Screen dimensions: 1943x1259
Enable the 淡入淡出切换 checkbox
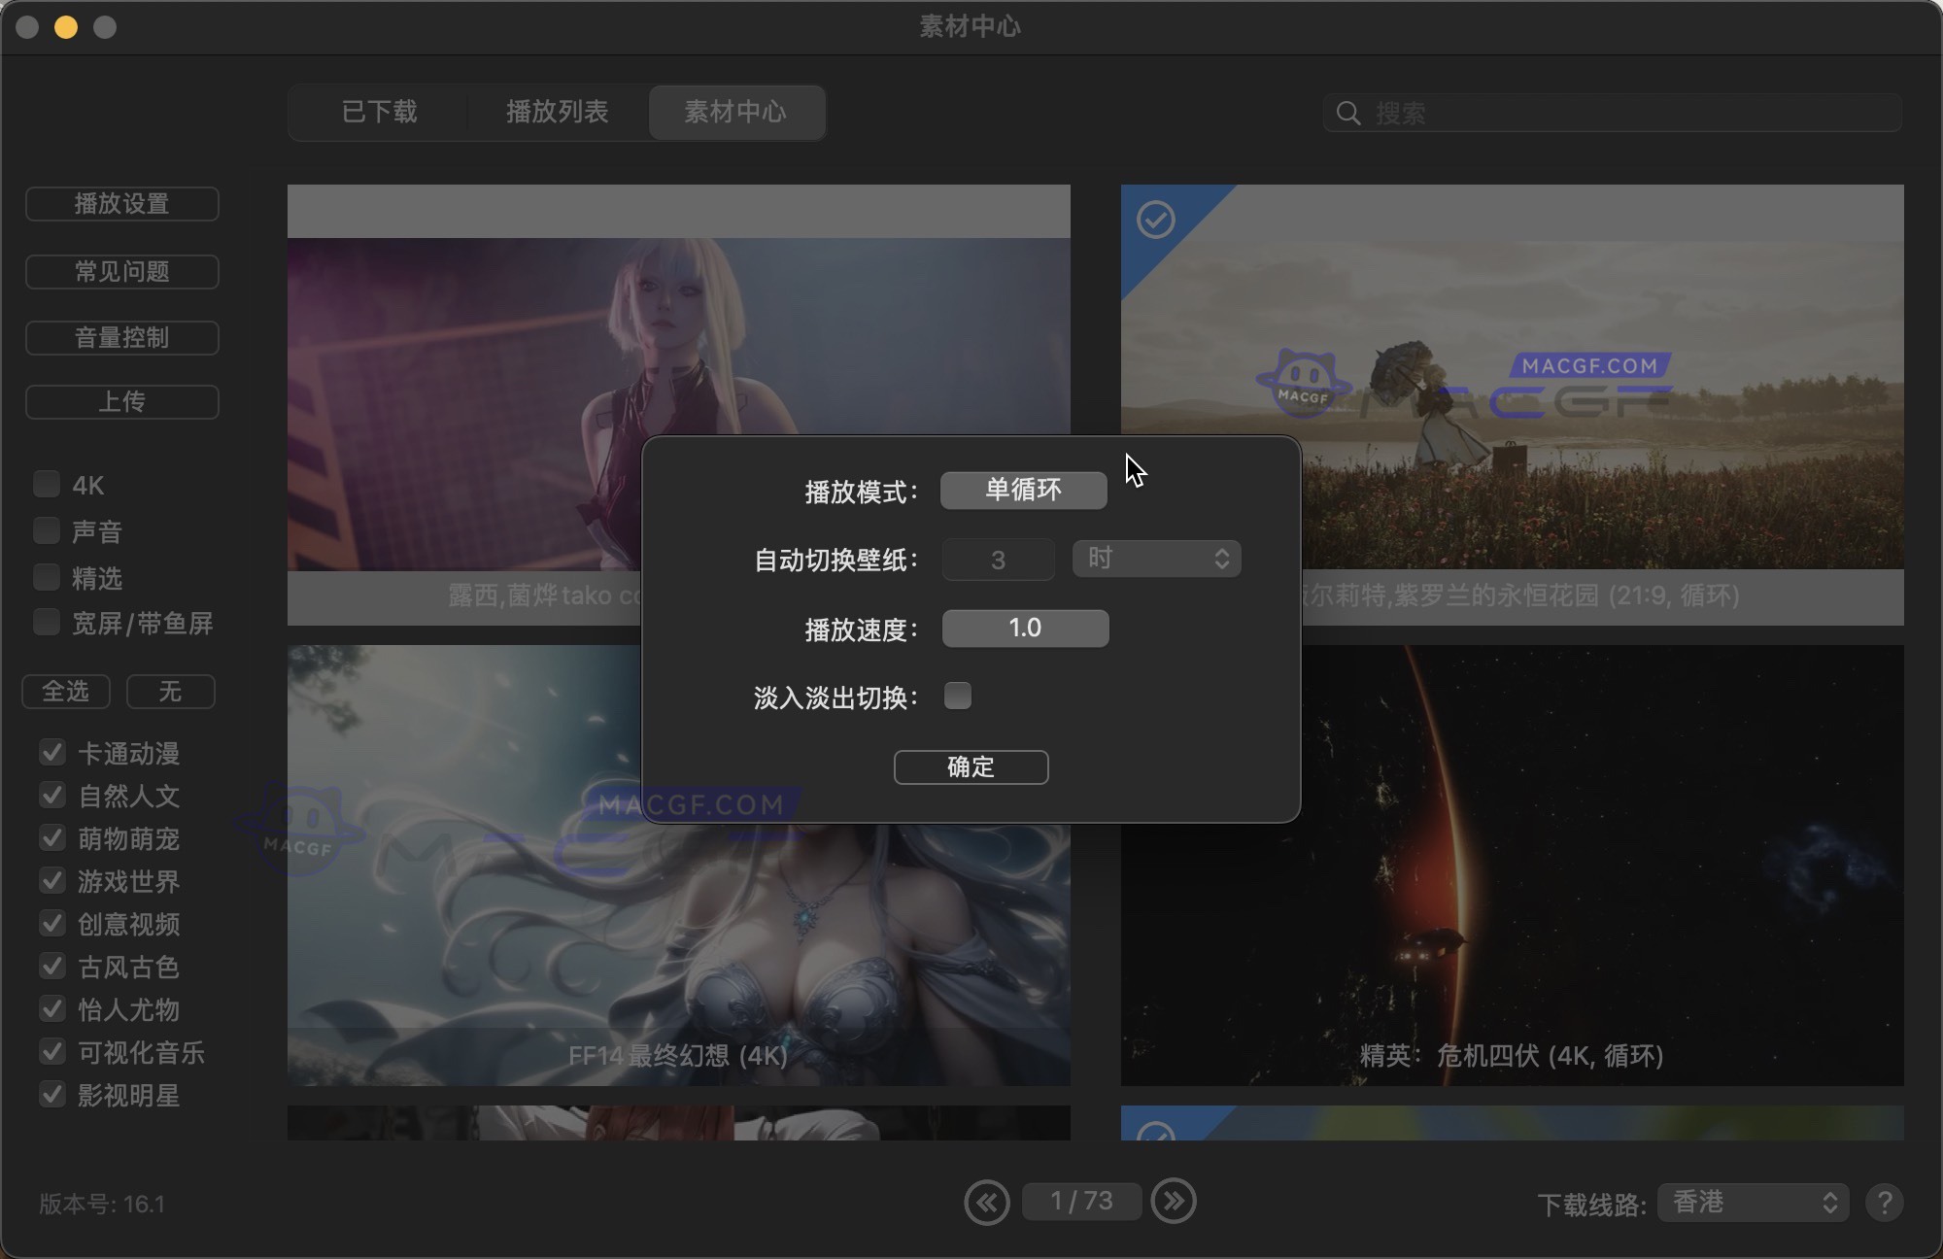pyautogui.click(x=958, y=696)
